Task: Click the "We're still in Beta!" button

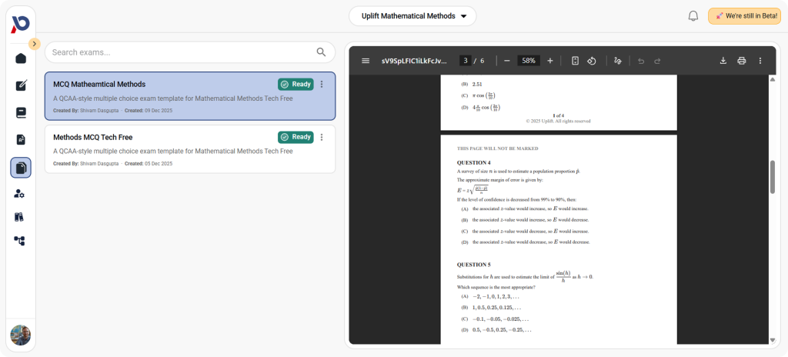Action: click(x=743, y=16)
